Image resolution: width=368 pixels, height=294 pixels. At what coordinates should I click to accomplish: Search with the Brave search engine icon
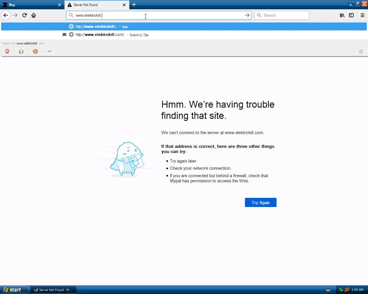point(7,51)
